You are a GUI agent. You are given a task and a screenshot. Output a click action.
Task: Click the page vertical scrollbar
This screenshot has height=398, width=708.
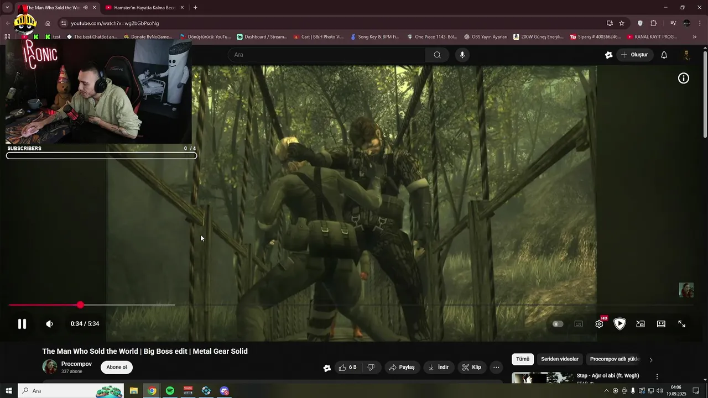tap(705, 94)
